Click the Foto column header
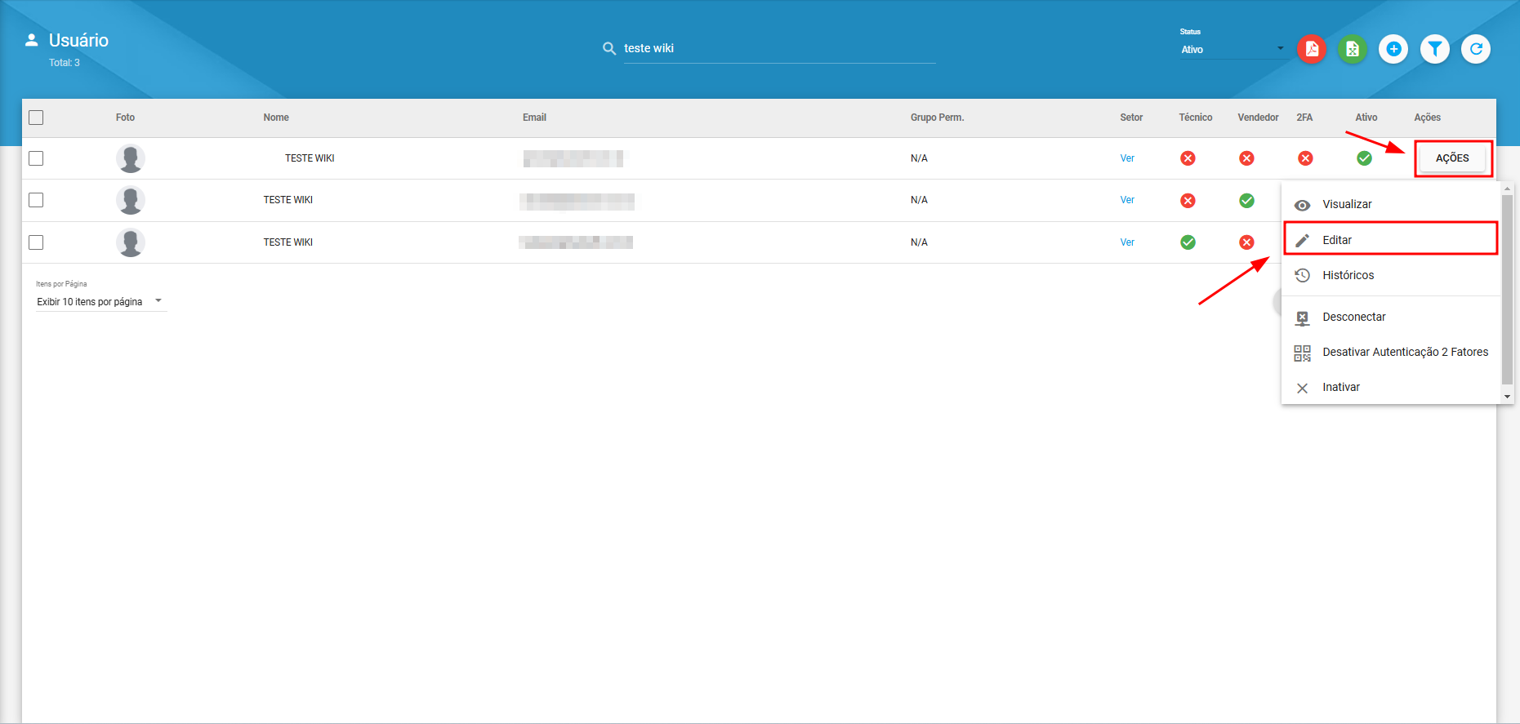 point(125,118)
